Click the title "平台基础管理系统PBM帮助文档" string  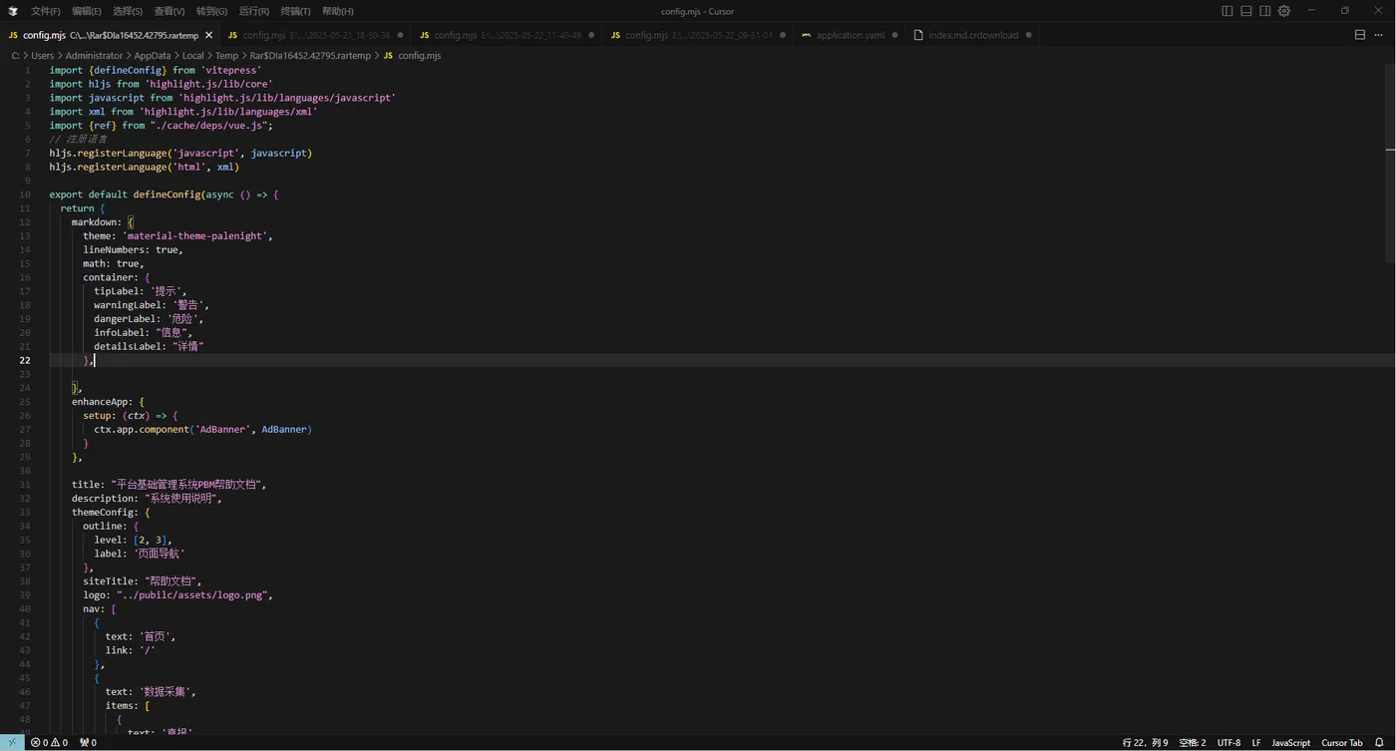pyautogui.click(x=185, y=485)
